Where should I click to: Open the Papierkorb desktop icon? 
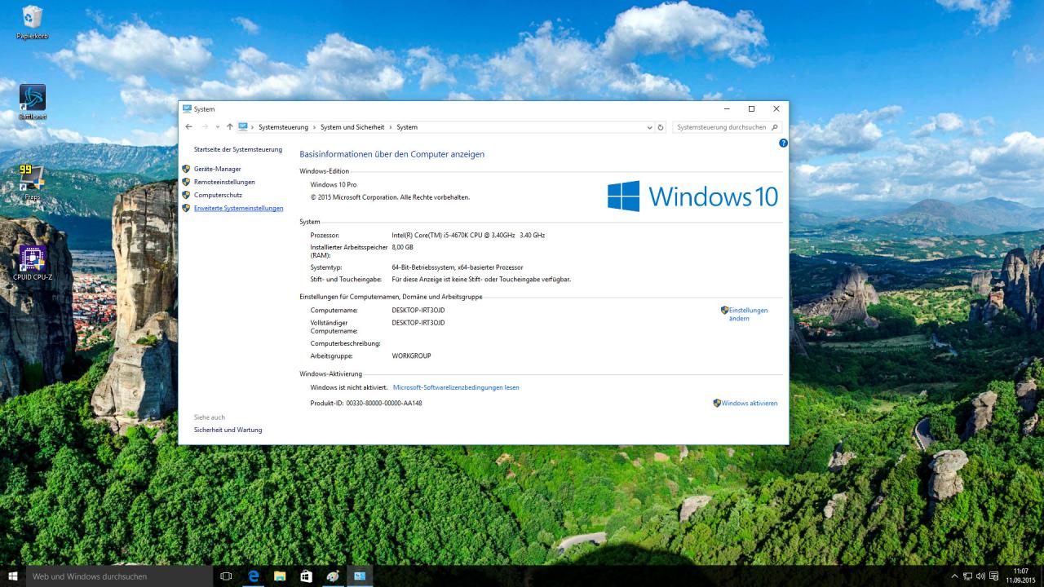pyautogui.click(x=33, y=22)
